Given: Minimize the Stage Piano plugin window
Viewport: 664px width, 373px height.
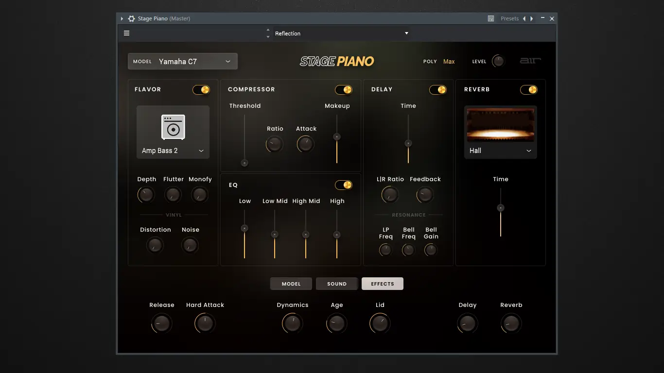Looking at the screenshot, I should [542, 18].
